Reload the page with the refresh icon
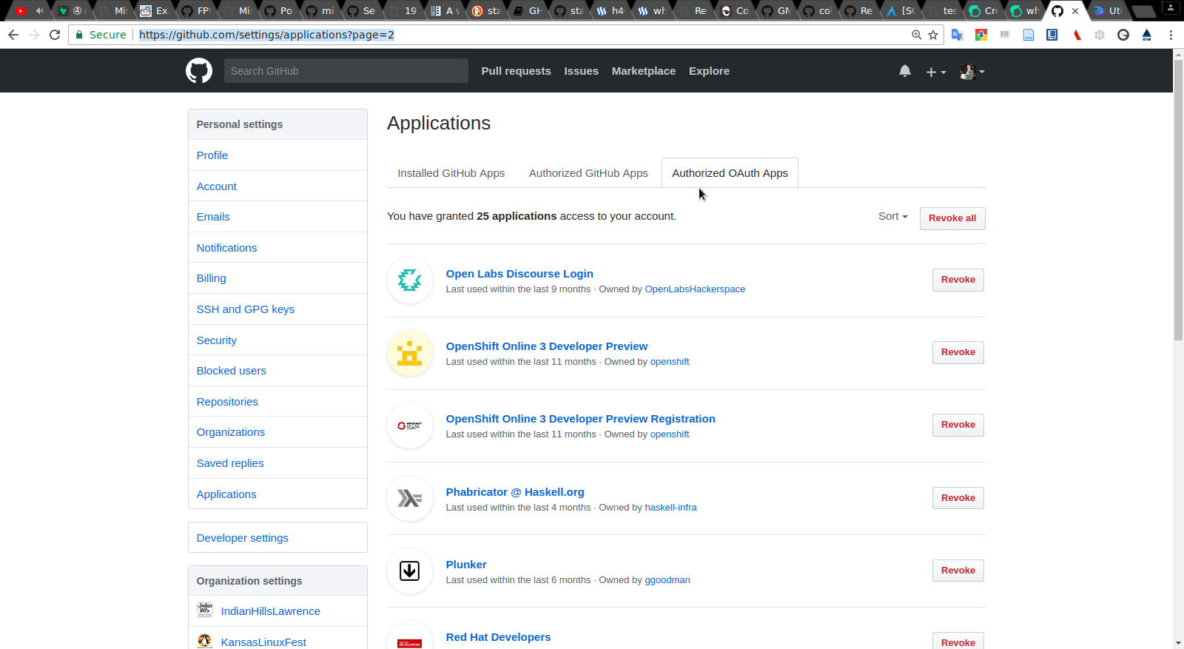 pyautogui.click(x=55, y=35)
